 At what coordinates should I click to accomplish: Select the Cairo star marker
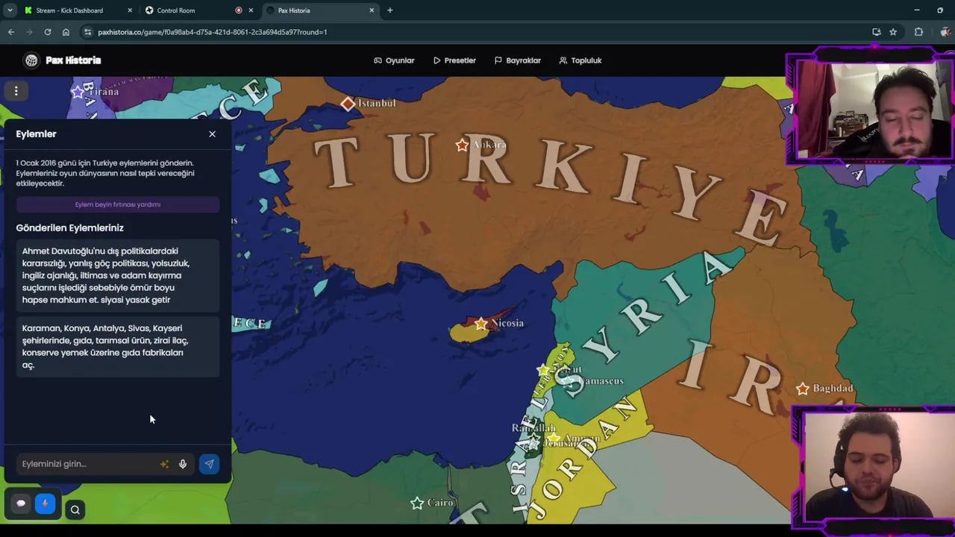click(x=417, y=503)
